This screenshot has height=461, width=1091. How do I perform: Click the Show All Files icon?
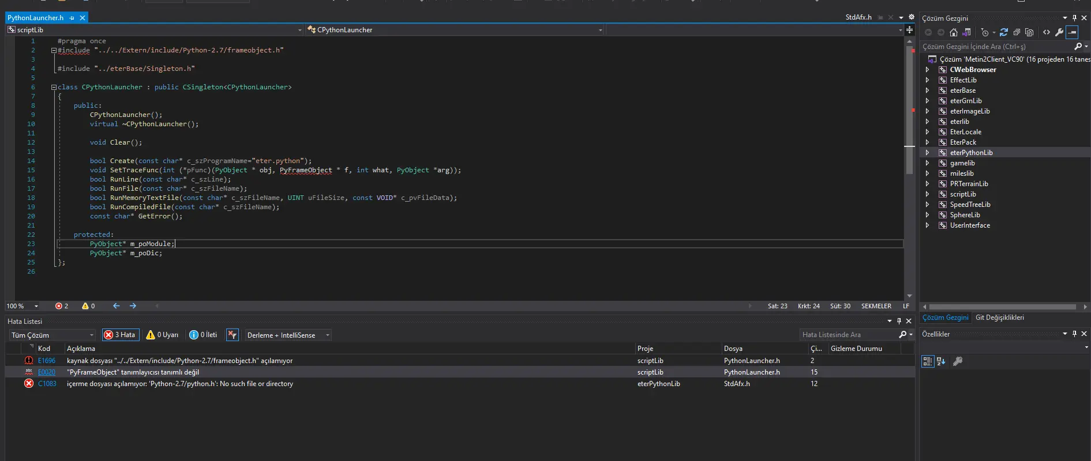[1029, 32]
